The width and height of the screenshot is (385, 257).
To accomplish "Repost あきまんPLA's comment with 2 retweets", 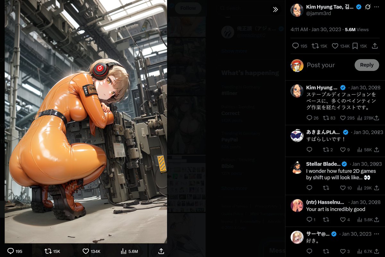I will (328, 150).
